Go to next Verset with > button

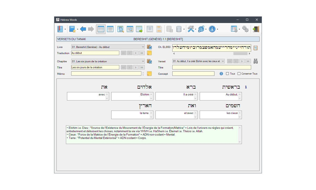click(x=242, y=61)
